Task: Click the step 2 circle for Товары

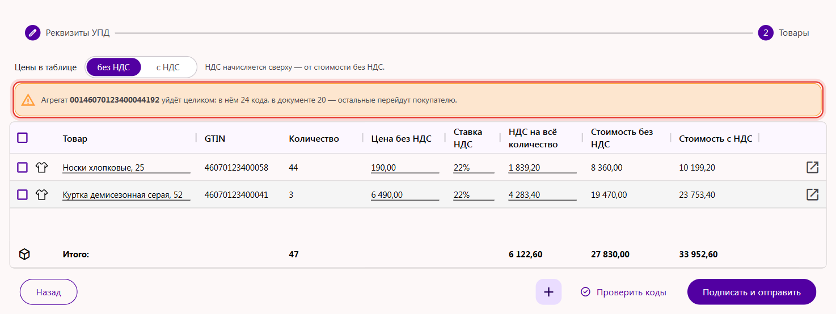Action: 766,33
